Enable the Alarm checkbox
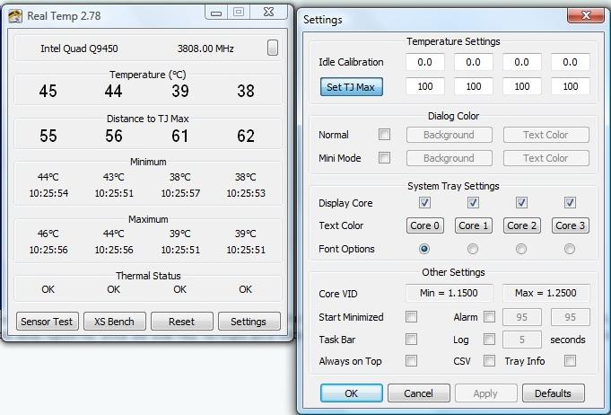 pyautogui.click(x=489, y=316)
